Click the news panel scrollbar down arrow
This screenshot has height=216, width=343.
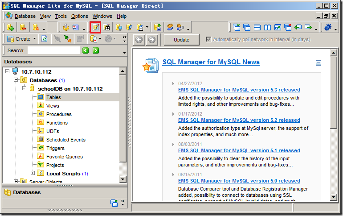pos(333,197)
